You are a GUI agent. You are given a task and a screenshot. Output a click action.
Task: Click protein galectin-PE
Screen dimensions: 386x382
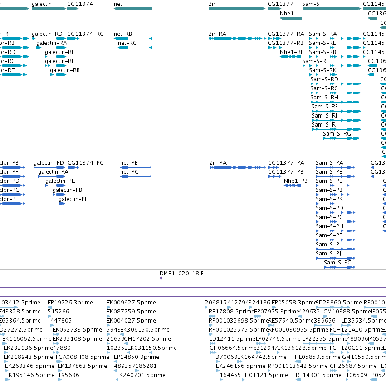tap(55, 186)
